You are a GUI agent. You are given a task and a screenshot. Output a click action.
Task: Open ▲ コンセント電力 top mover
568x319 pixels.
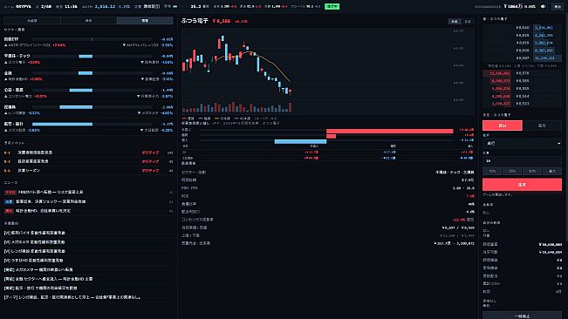click(25, 96)
